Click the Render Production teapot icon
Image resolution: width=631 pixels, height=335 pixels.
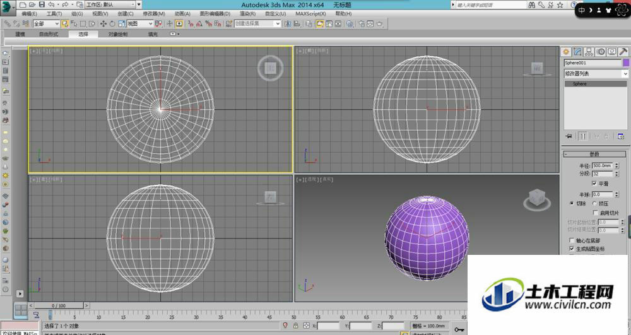[x=379, y=24]
